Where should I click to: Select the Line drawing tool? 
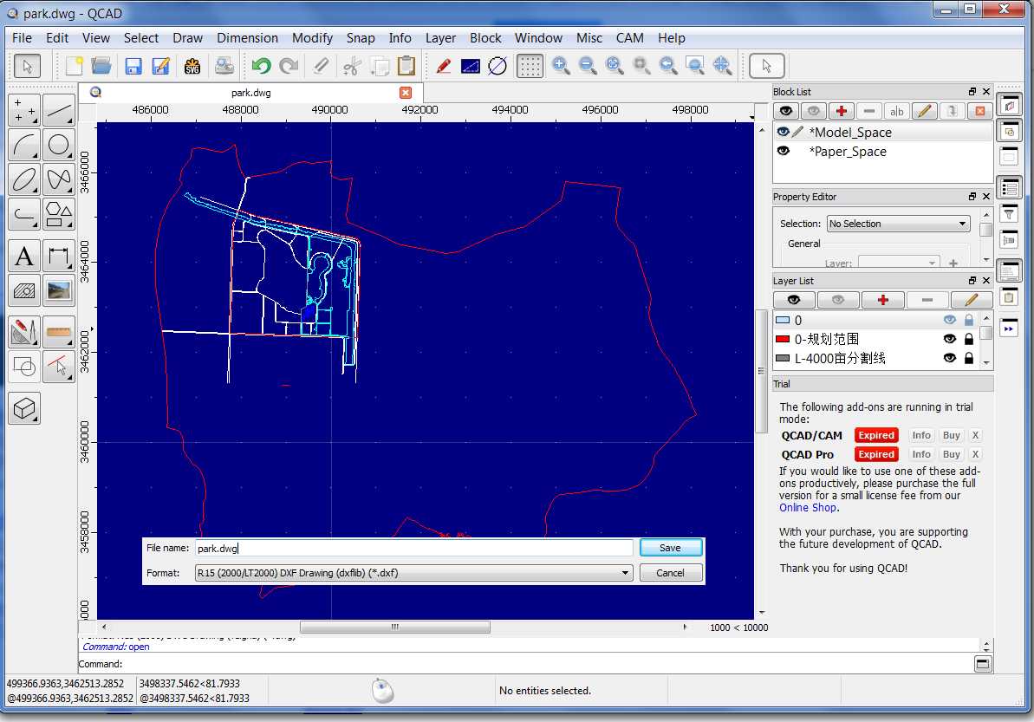[59, 110]
